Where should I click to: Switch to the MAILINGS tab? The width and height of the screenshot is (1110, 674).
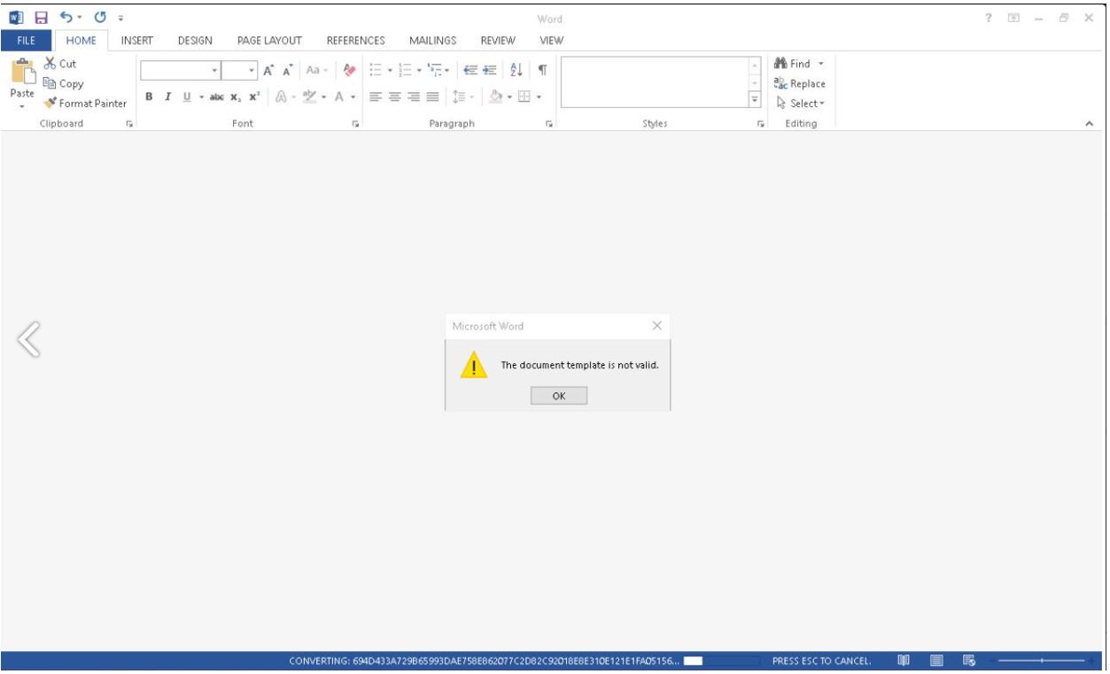click(x=432, y=40)
